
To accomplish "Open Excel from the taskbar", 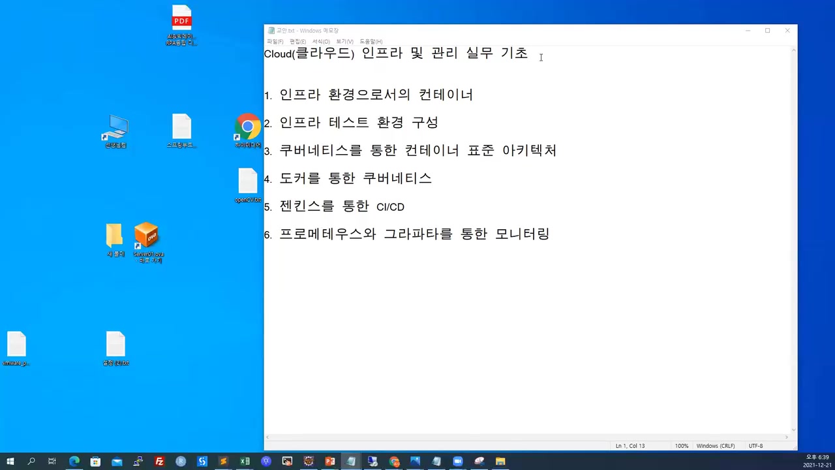I will pos(245,462).
